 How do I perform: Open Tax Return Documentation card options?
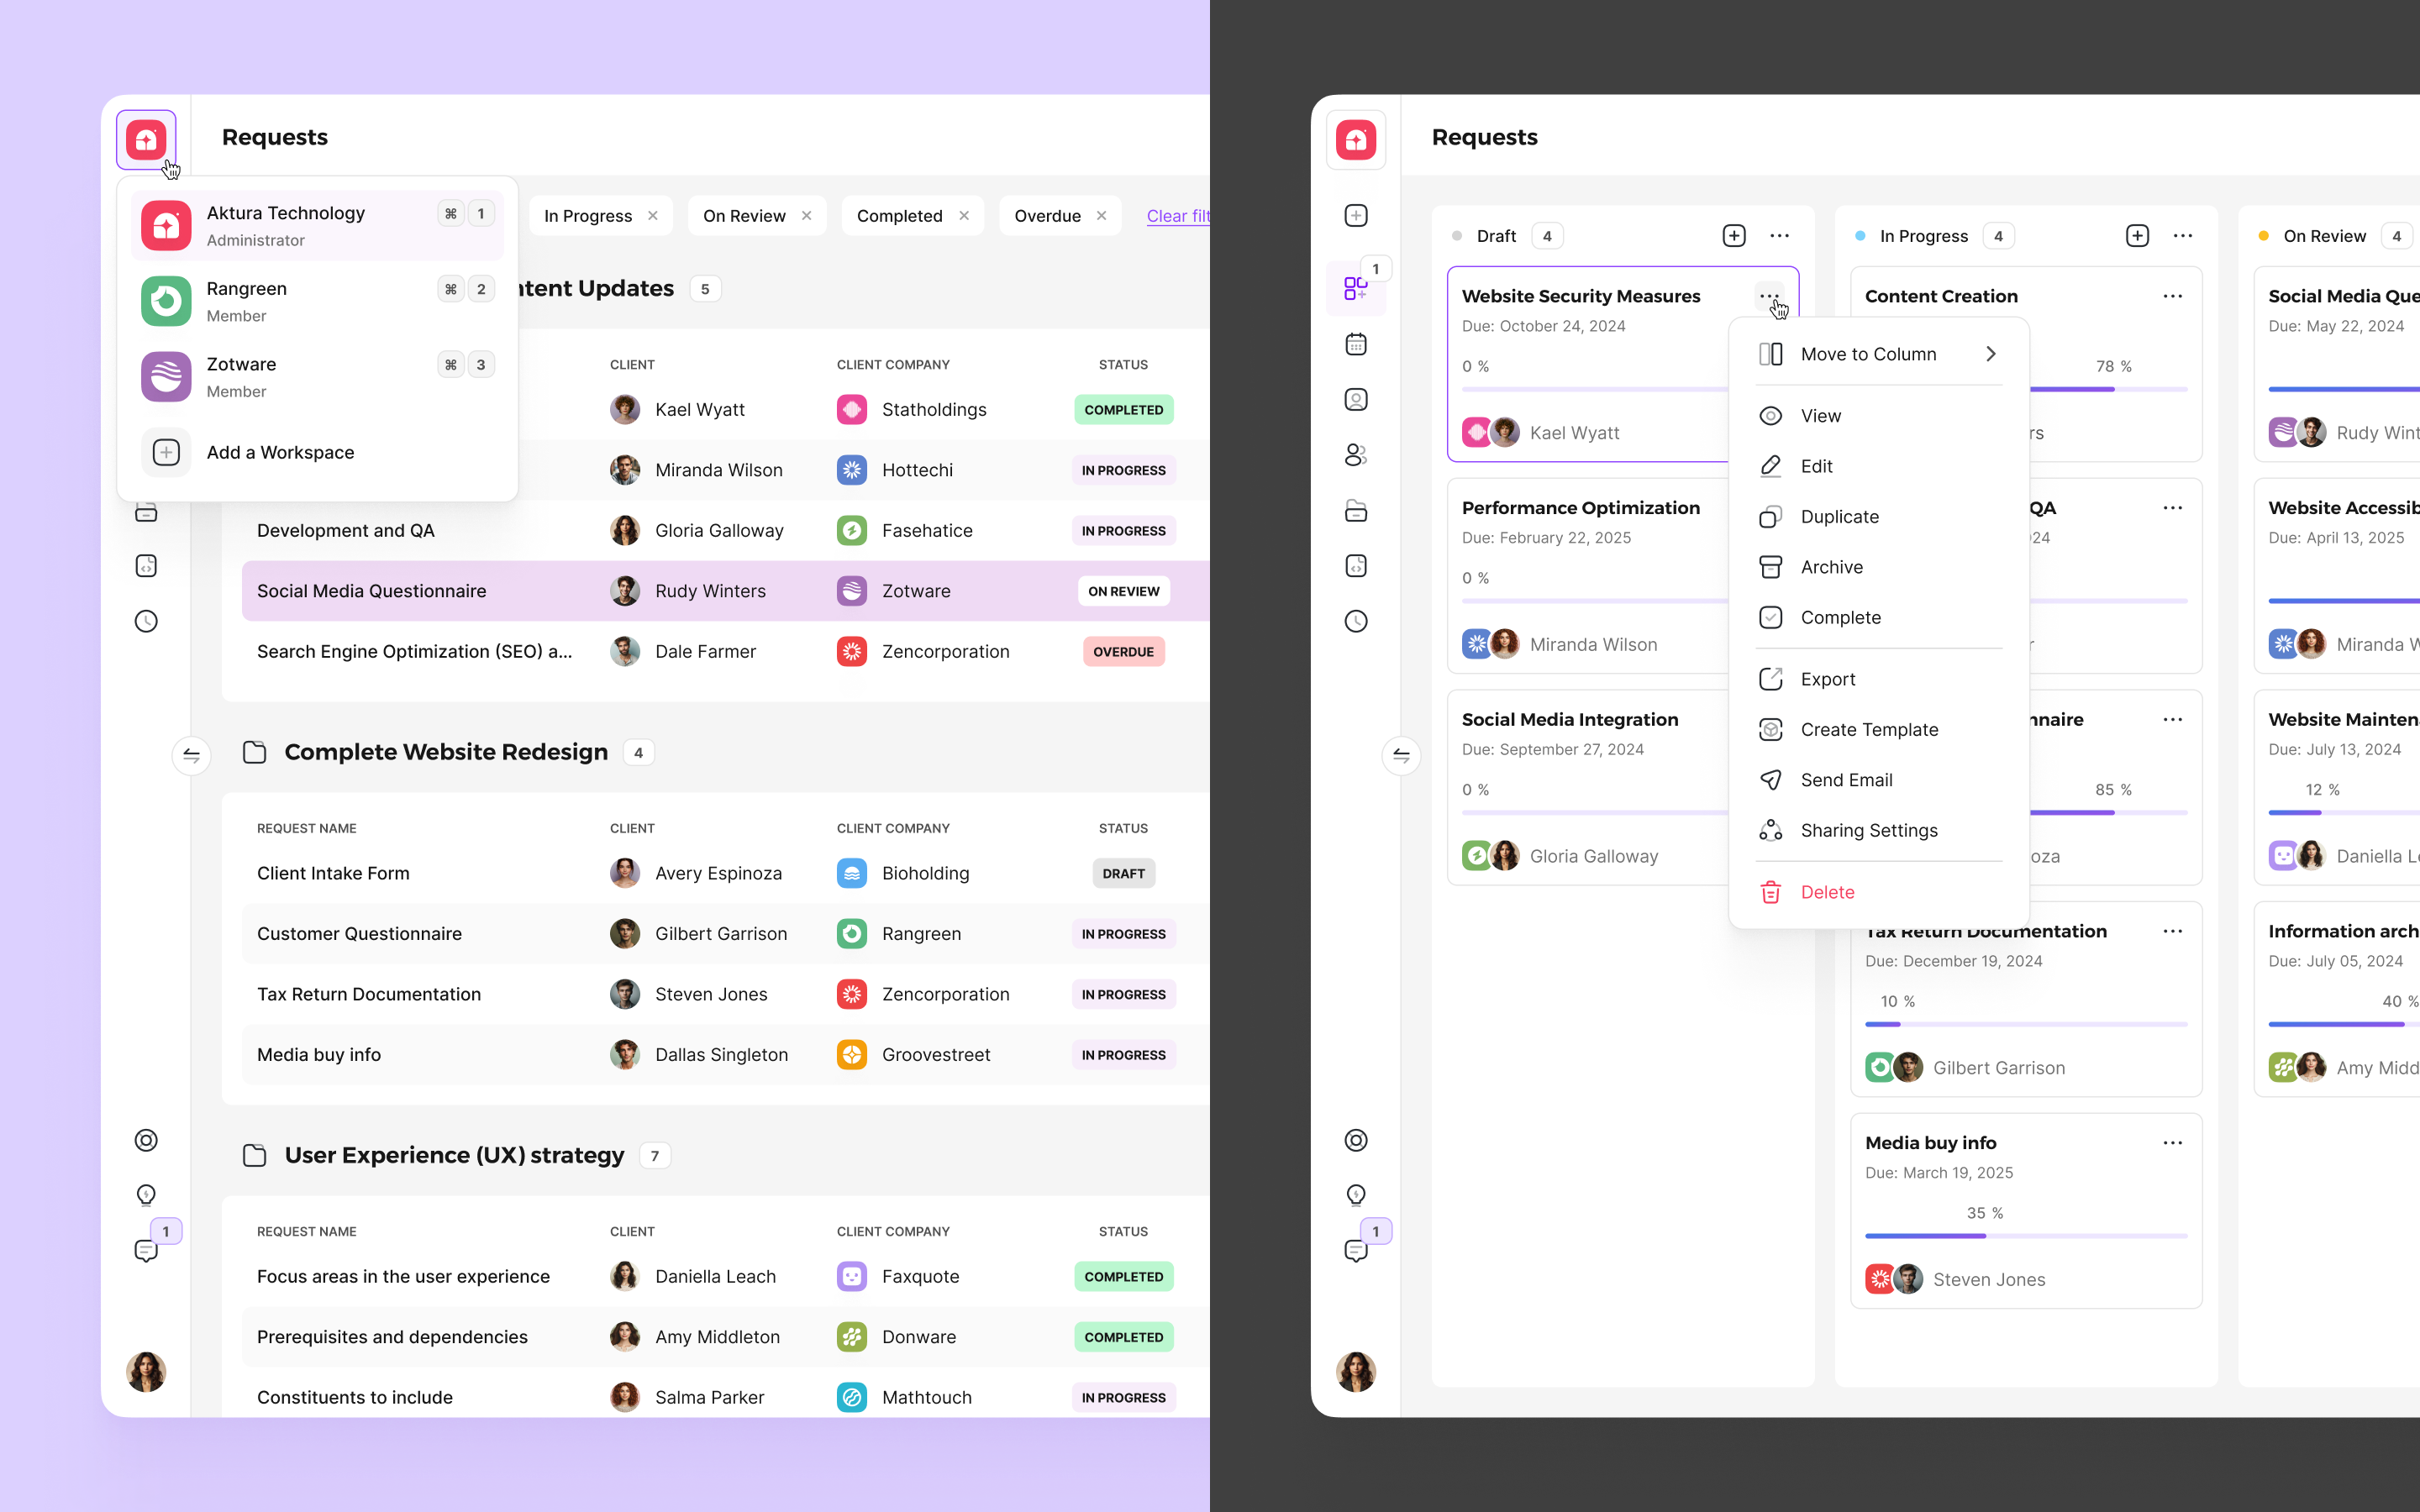click(2172, 931)
